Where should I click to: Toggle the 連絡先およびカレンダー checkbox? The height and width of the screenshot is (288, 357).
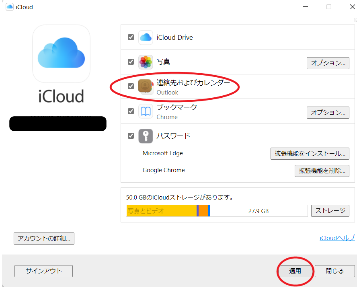click(131, 86)
